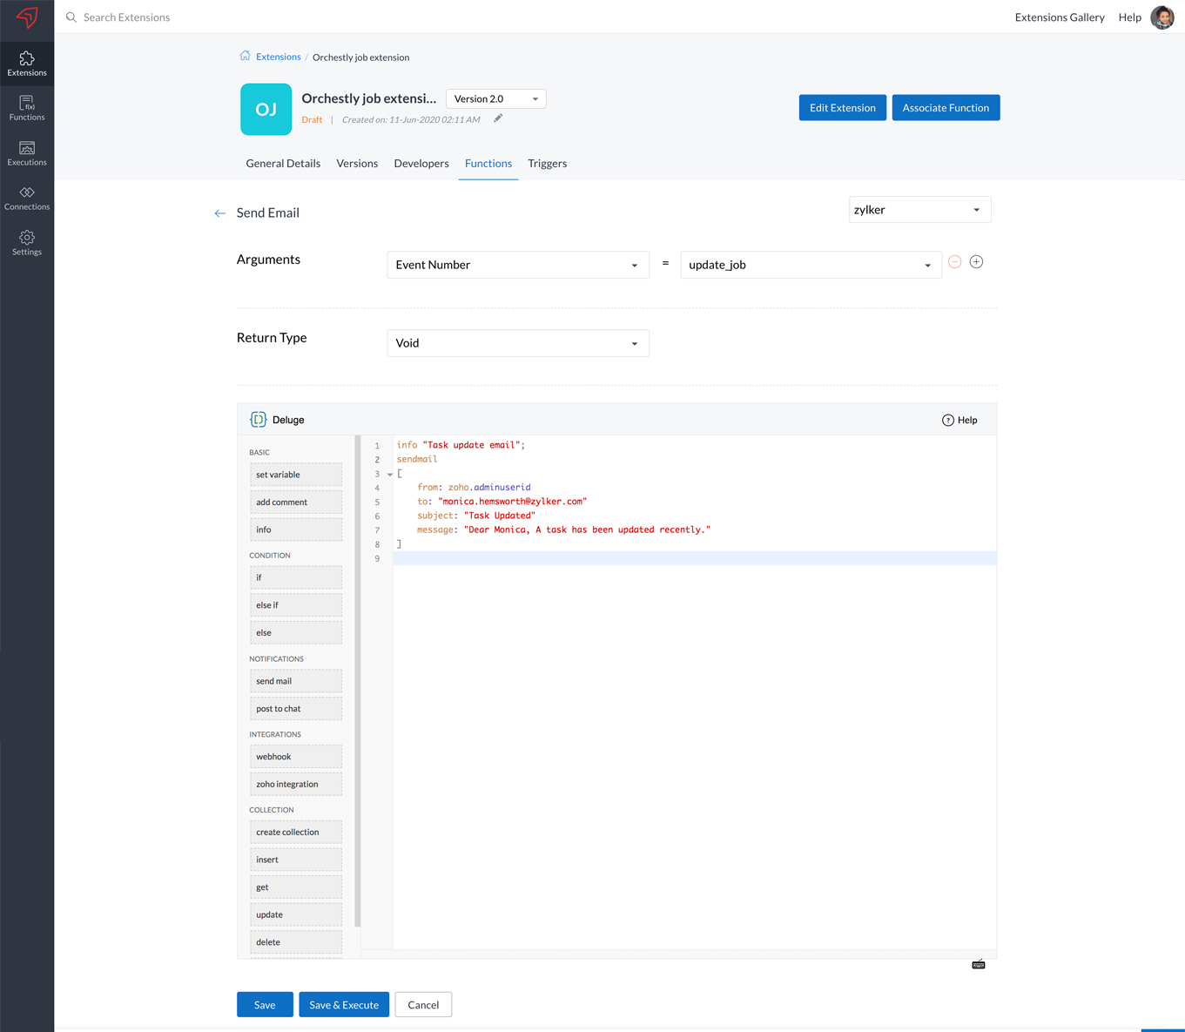This screenshot has height=1032, width=1185.
Task: Open Deluge editor Help
Action: (x=959, y=420)
